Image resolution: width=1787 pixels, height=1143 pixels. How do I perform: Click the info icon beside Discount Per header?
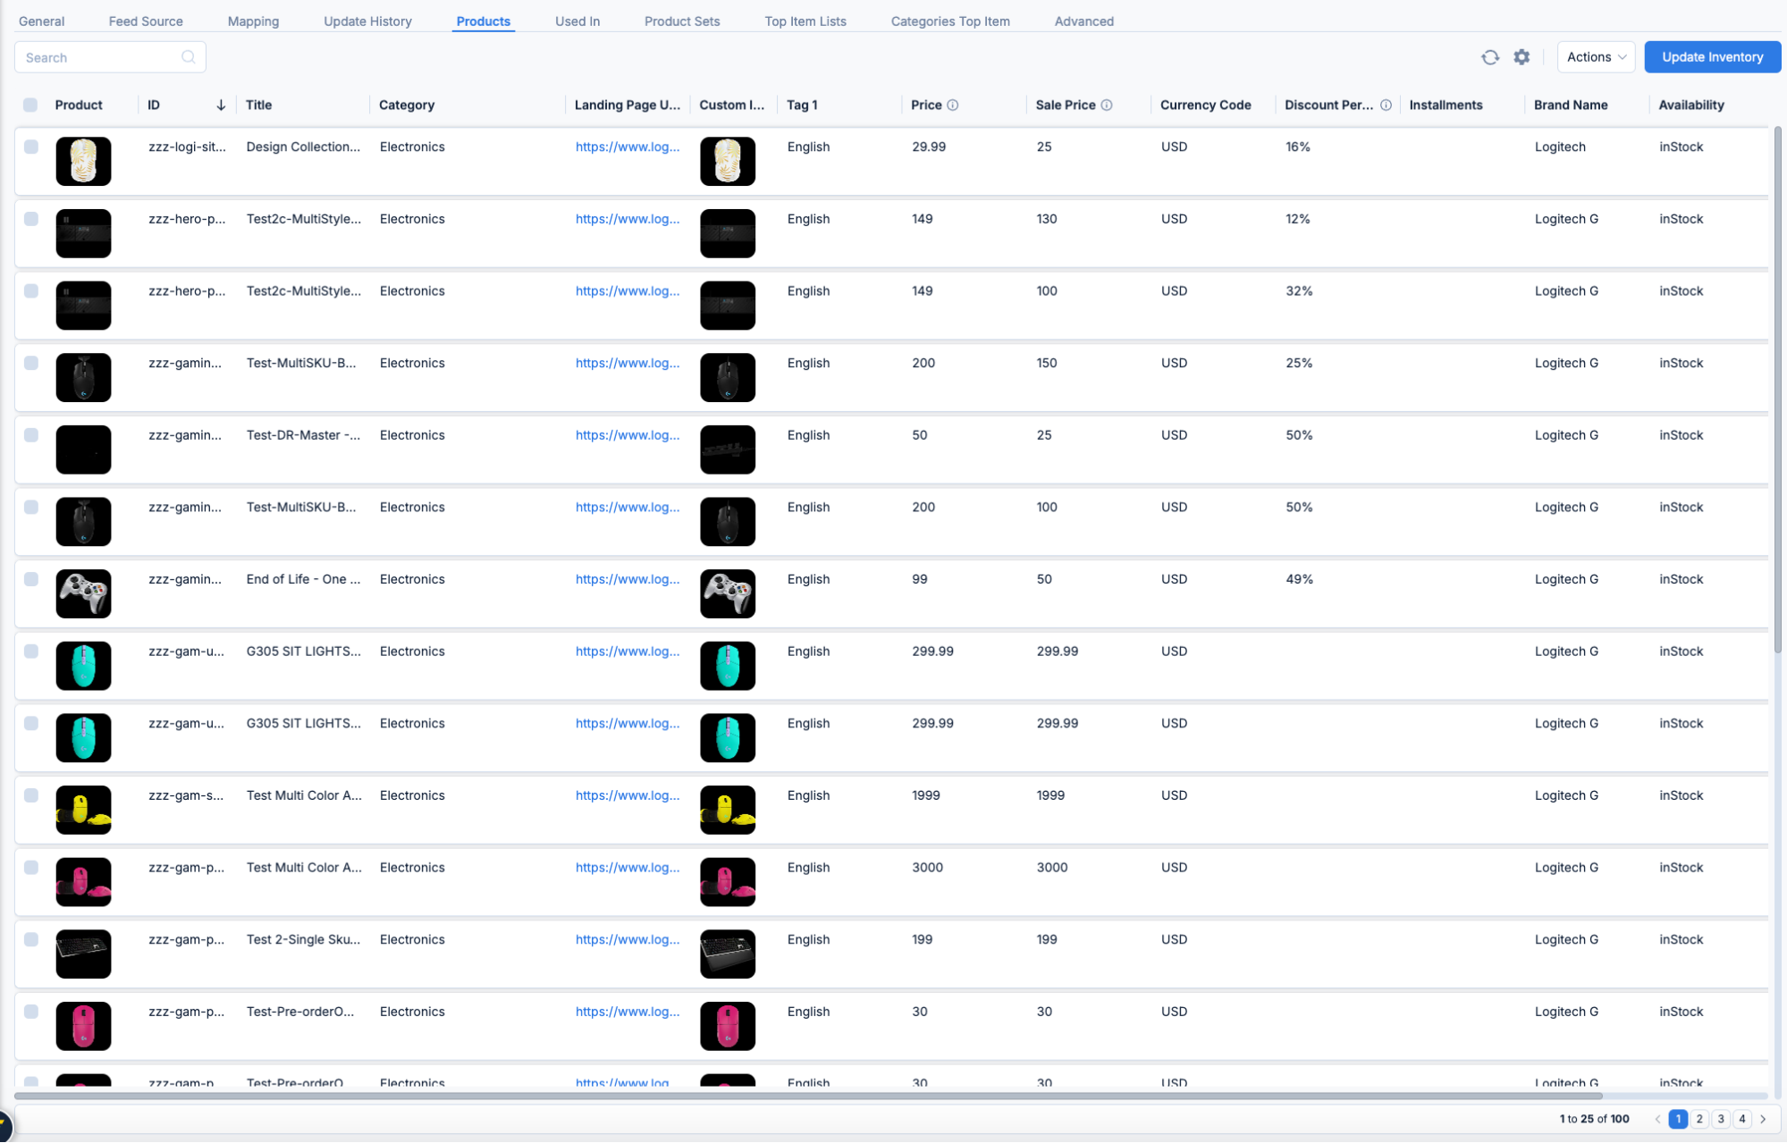point(1386,105)
